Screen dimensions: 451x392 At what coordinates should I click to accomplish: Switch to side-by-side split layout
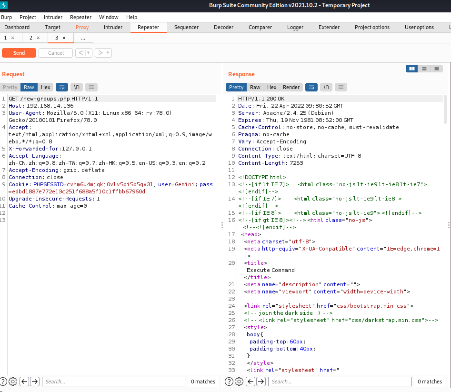click(411, 69)
